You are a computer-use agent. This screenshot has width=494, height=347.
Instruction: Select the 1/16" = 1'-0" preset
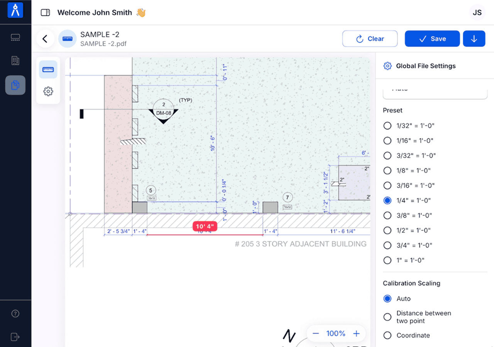(387, 141)
